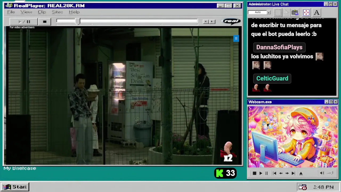Screen dimensions: 341x192
Task: Click Stop in the Webcam.exe controls
Action: pyautogui.click(x=254, y=173)
